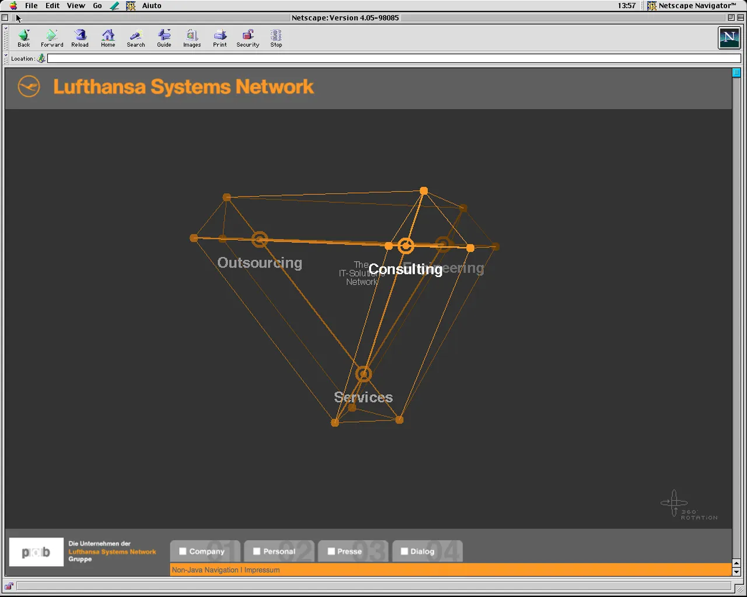Image resolution: width=747 pixels, height=597 pixels.
Task: Click the Netscape N logo
Action: click(729, 38)
